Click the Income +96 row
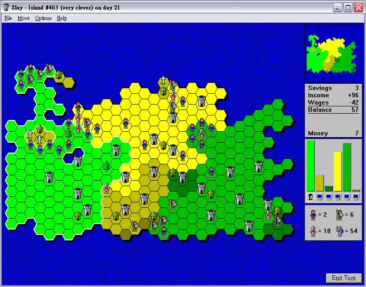This screenshot has height=287, width=366. pyautogui.click(x=333, y=95)
